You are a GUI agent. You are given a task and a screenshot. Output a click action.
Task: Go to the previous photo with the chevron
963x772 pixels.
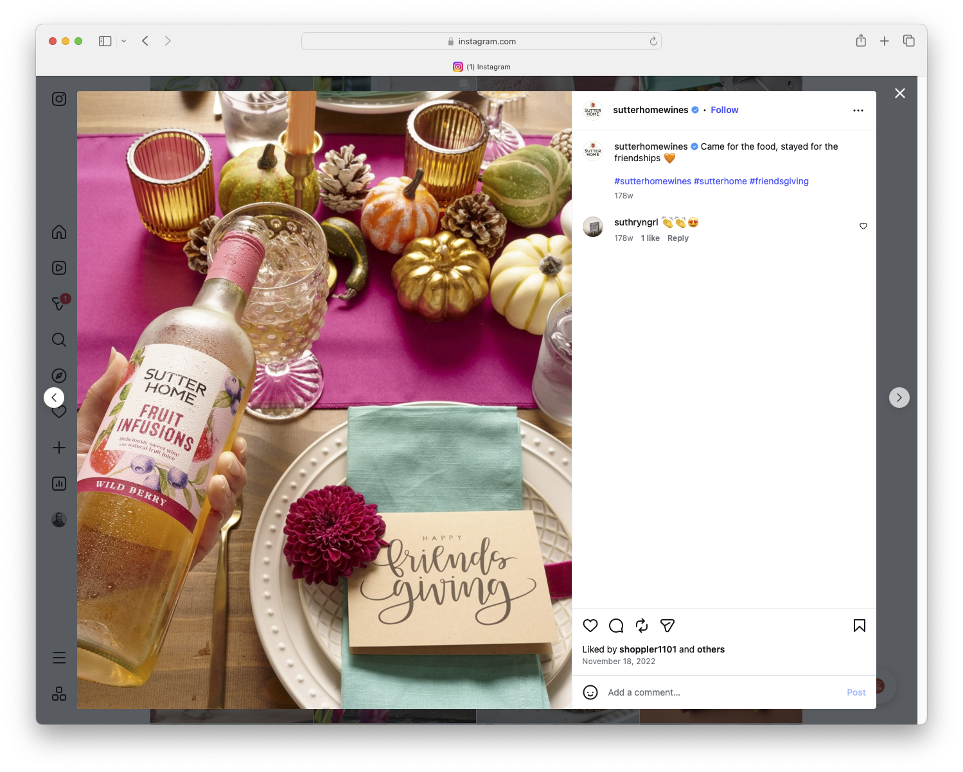coord(54,397)
